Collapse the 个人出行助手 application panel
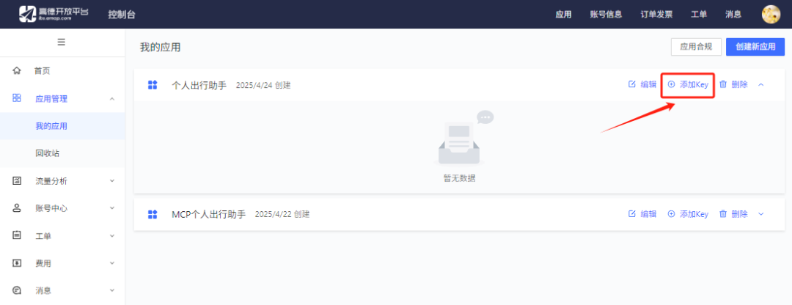Screen dimensions: 792x305 tap(761, 84)
